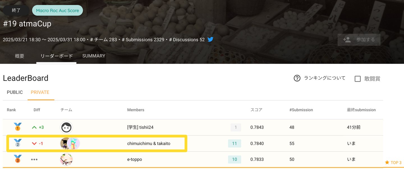Click the add-person icon on 参加する
This screenshot has height=169, width=404.
pyautogui.click(x=347, y=40)
